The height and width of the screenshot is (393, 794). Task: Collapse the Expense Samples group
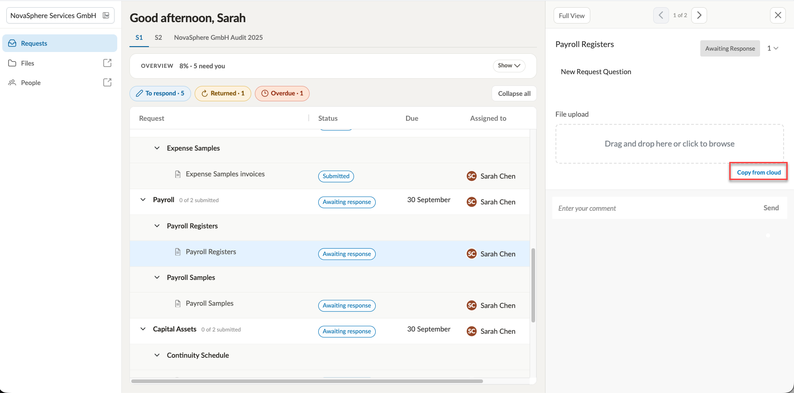pyautogui.click(x=157, y=148)
